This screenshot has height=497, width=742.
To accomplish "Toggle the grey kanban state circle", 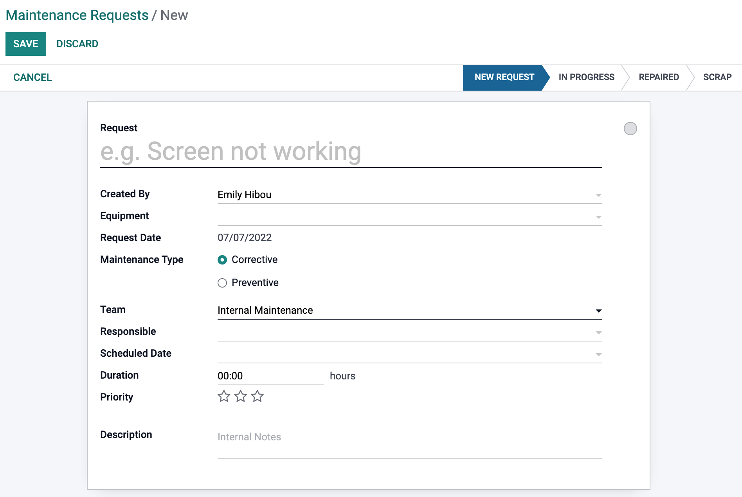I will coord(630,129).
